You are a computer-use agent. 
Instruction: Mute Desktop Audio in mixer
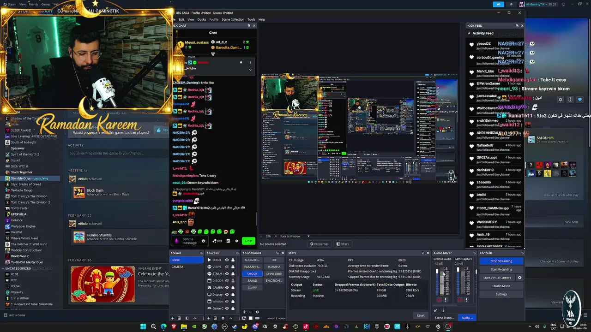(439, 300)
